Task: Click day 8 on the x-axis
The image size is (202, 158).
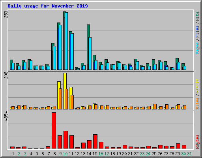Action: [54, 154]
